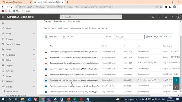Open Excel from the taskbar
Viewport: 182px width, 102px height.
pos(75,99)
